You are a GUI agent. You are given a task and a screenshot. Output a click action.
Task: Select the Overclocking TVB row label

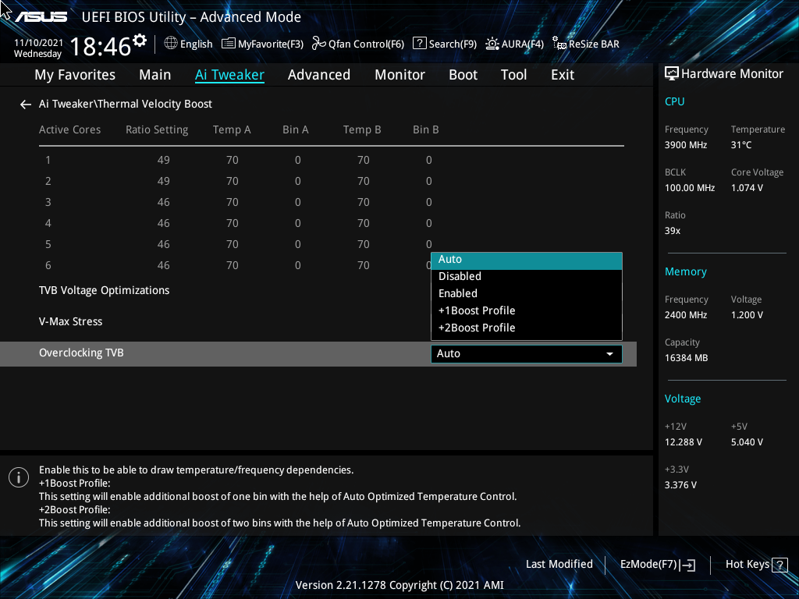coord(81,353)
